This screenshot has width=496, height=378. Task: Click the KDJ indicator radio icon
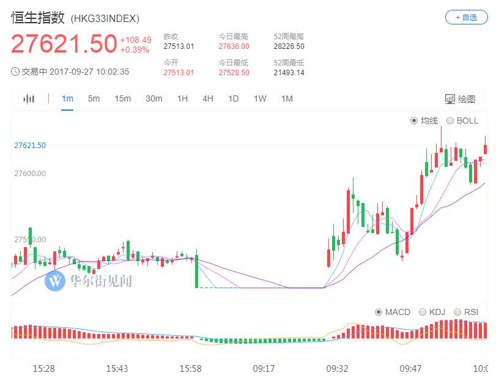(x=423, y=312)
